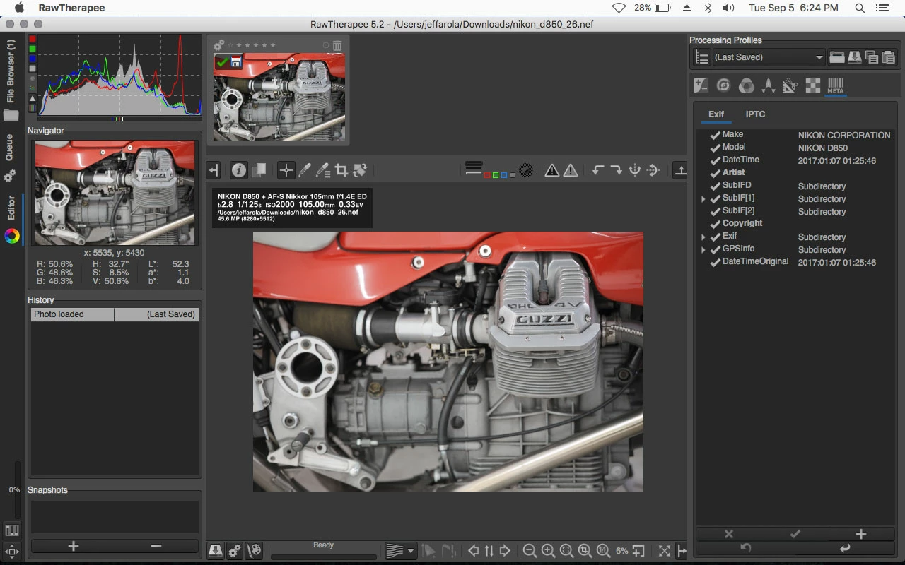Switch to the IPTC tab
This screenshot has width=905, height=565.
click(755, 114)
